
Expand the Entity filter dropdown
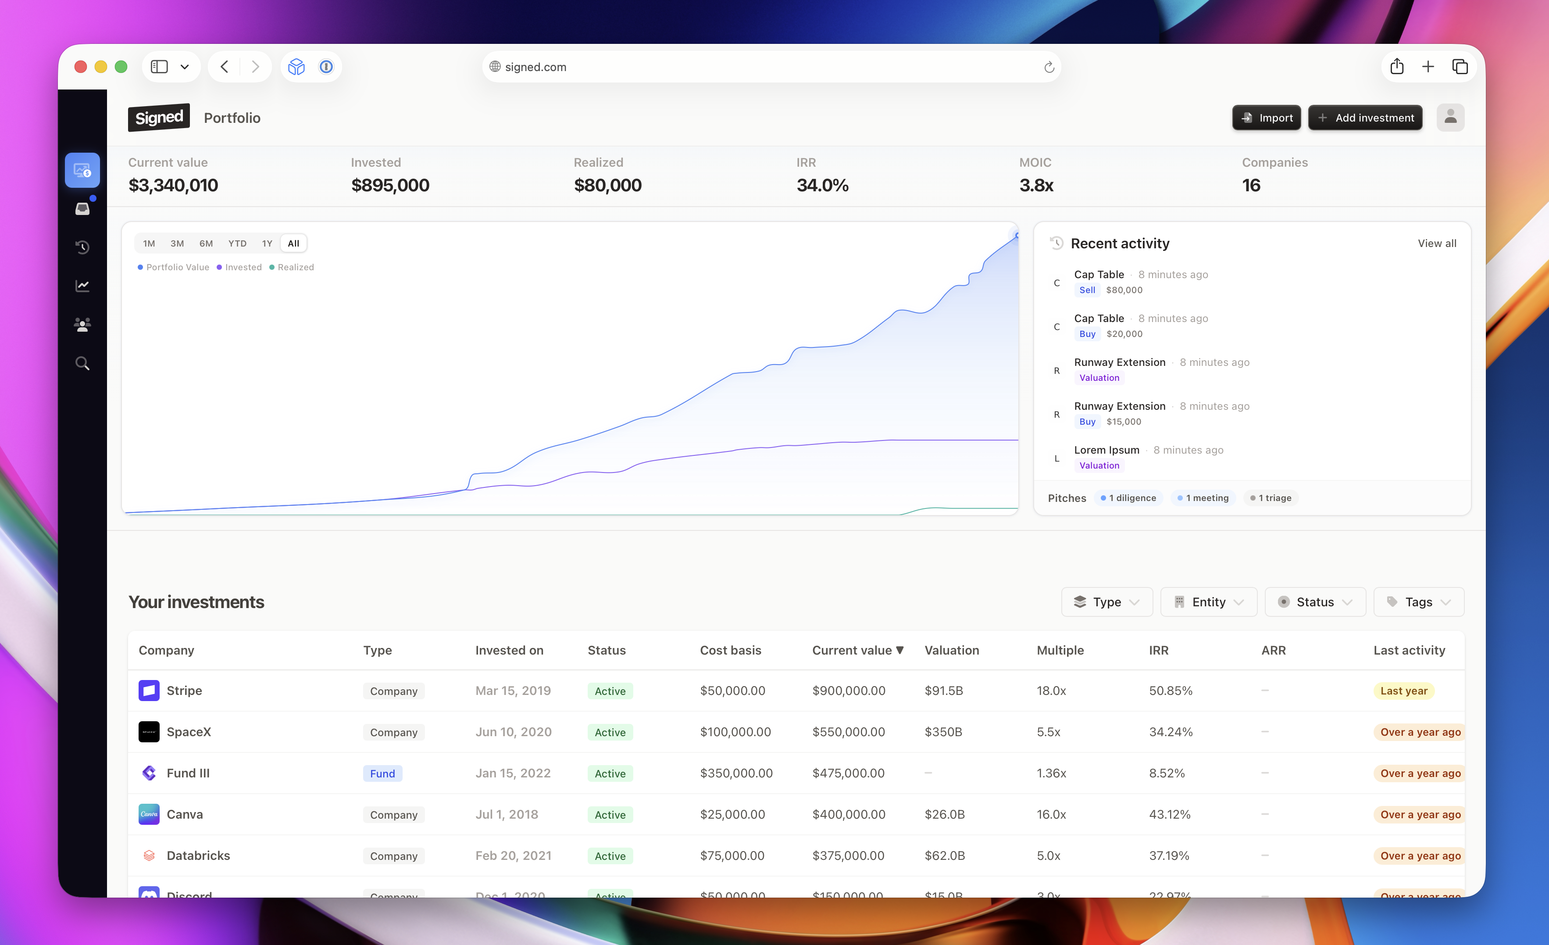click(1208, 602)
